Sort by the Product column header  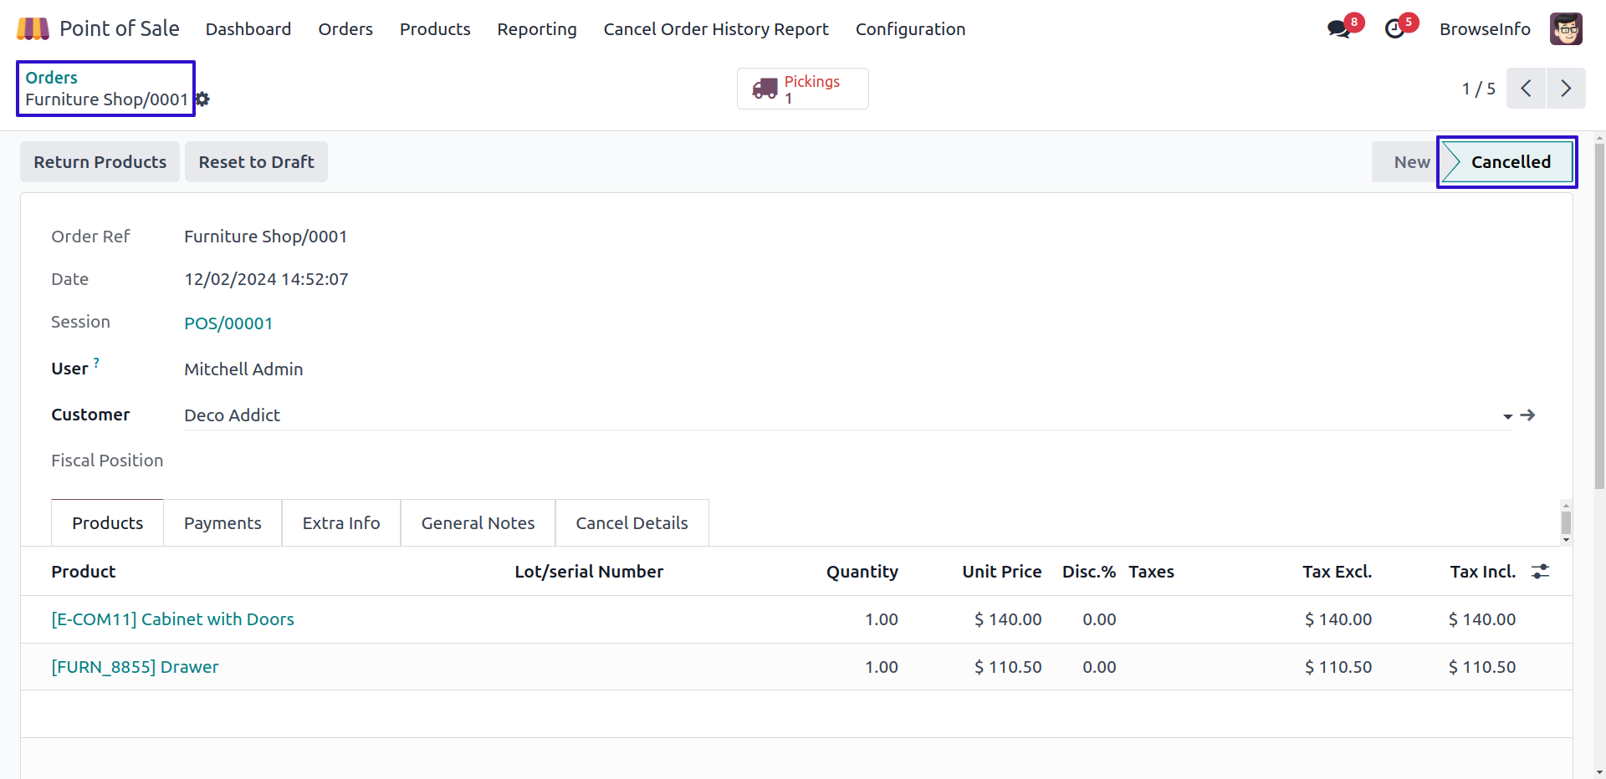click(84, 572)
